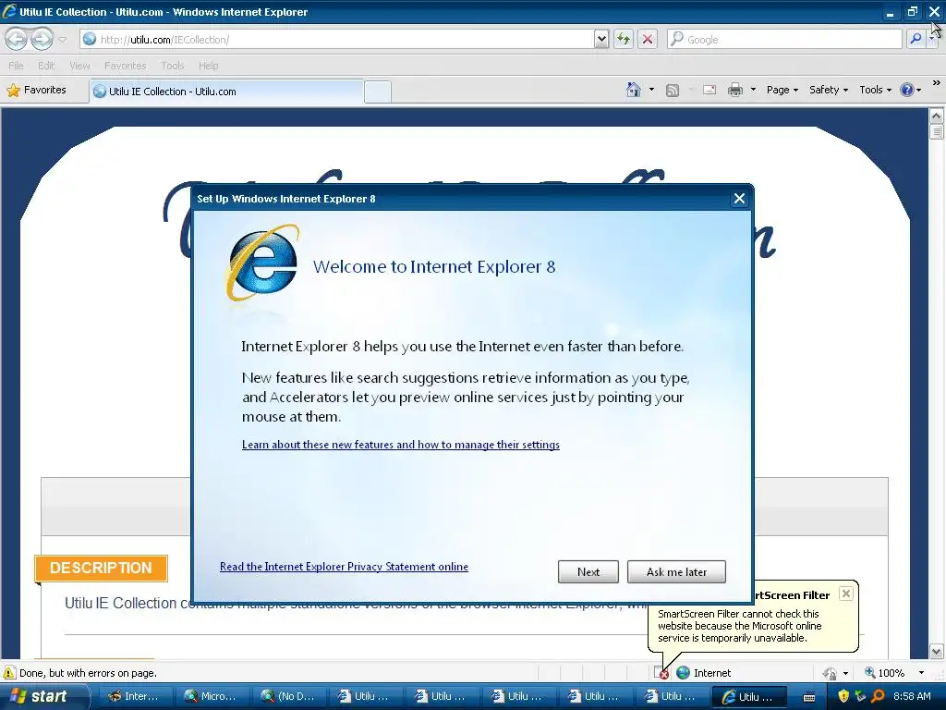Click the status bar security lock icon
Viewport: 946px width, 710px height.
tap(831, 673)
